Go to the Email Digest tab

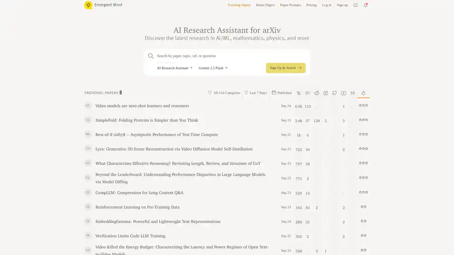pyautogui.click(x=265, y=5)
